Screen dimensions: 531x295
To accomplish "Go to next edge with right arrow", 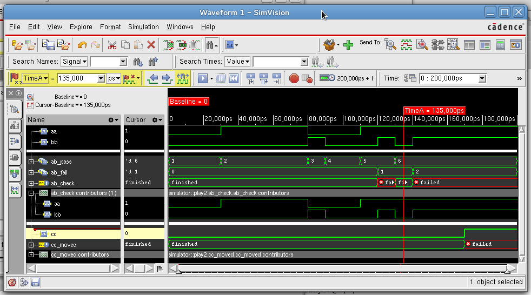I will tap(167, 78).
